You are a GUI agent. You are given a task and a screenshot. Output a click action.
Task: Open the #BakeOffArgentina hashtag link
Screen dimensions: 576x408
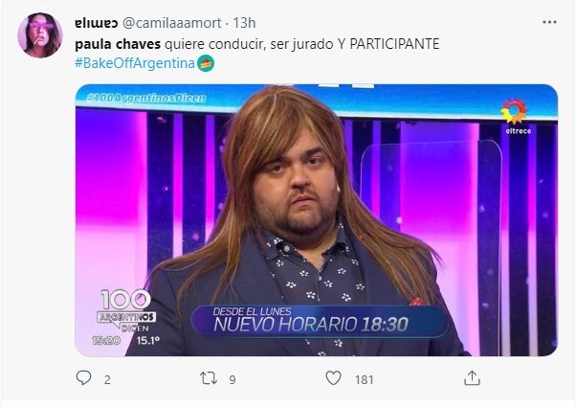pyautogui.click(x=135, y=63)
